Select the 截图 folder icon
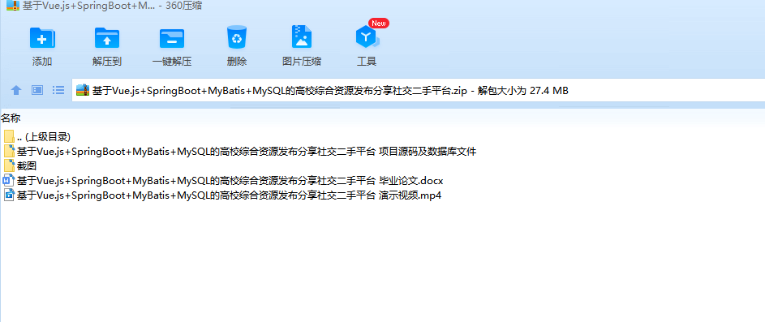 click(9, 166)
